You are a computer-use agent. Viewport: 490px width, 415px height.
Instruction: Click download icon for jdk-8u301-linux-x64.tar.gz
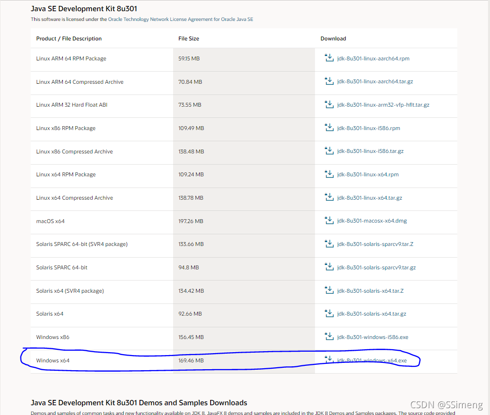(x=329, y=197)
